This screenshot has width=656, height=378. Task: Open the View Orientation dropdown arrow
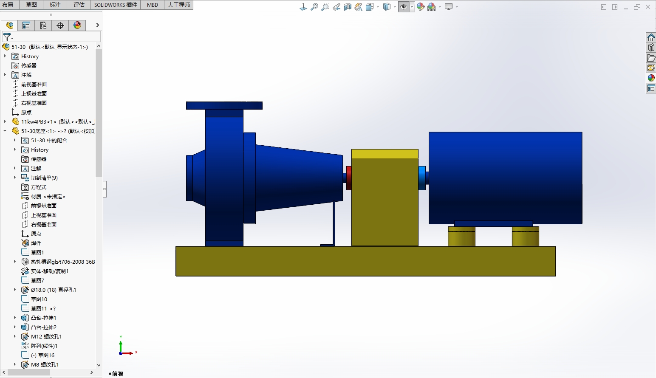pos(378,7)
